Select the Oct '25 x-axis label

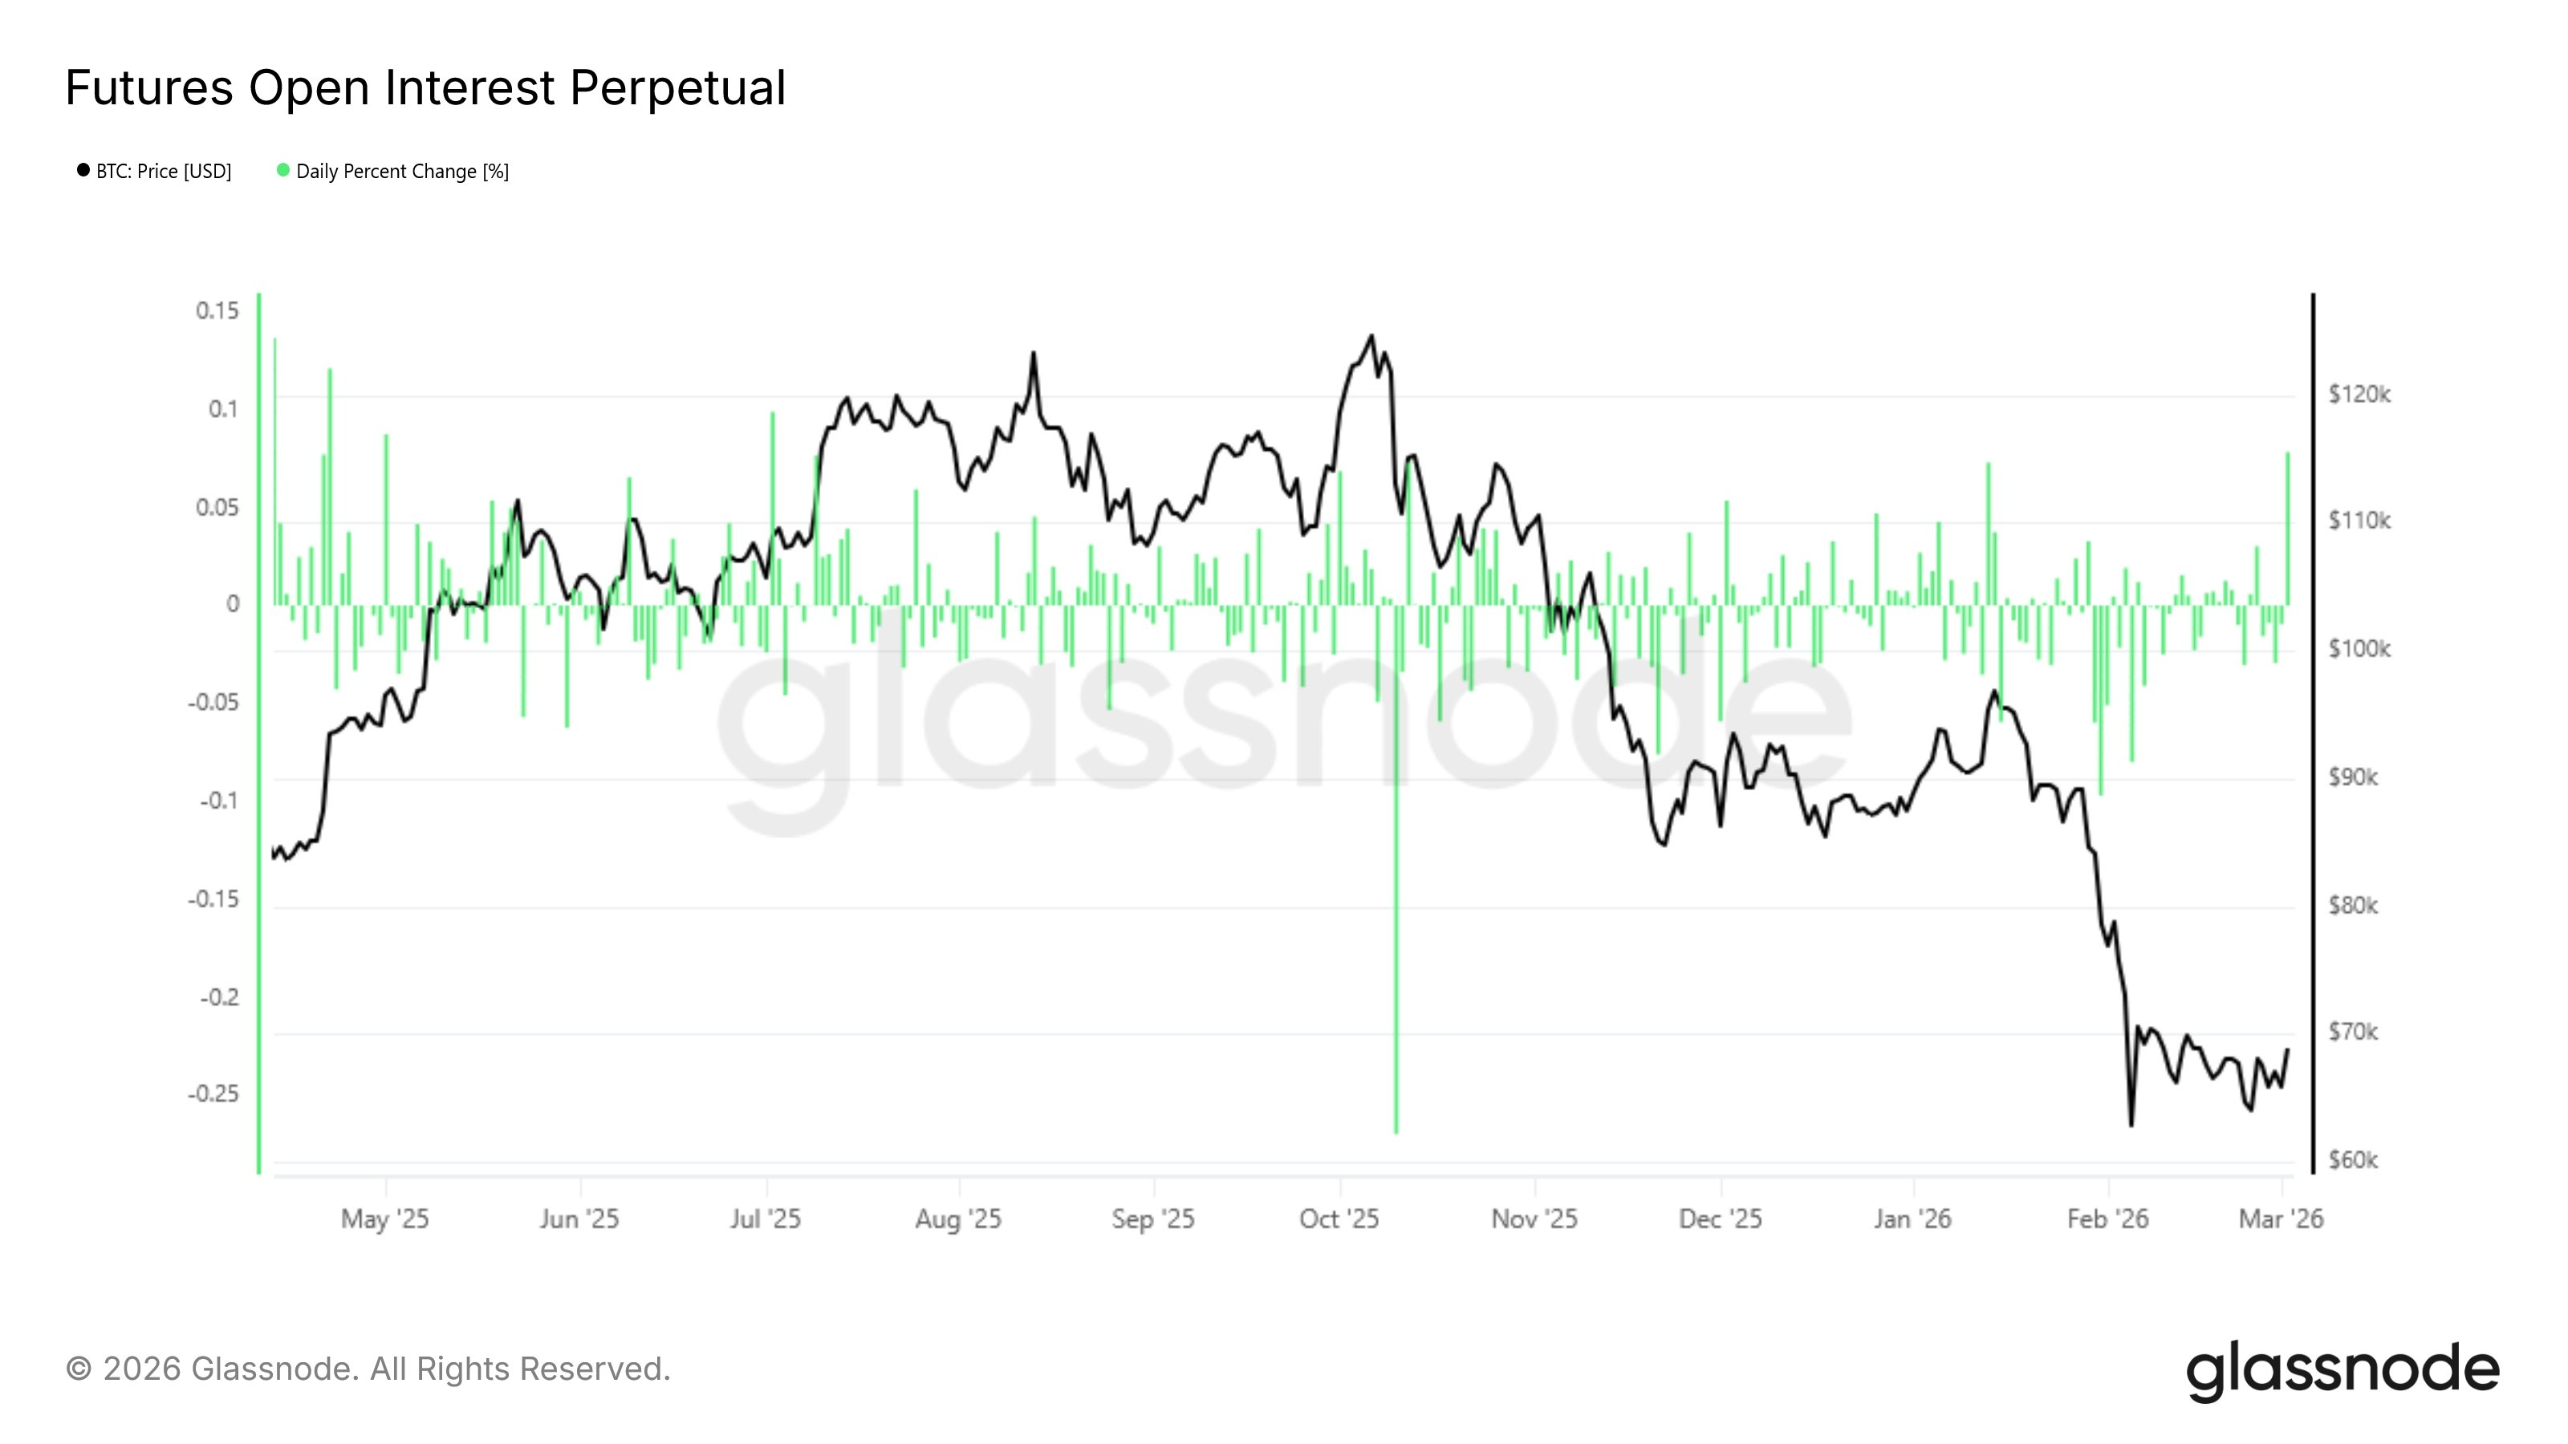pos(1339,1219)
